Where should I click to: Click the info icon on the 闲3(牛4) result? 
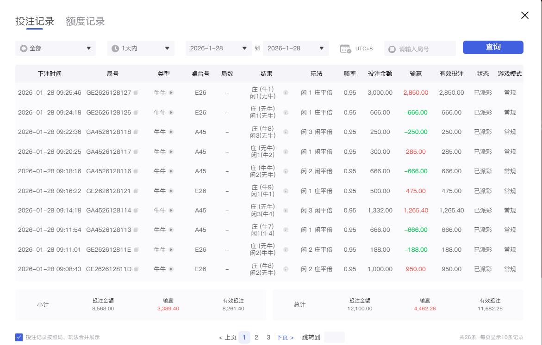(x=286, y=211)
